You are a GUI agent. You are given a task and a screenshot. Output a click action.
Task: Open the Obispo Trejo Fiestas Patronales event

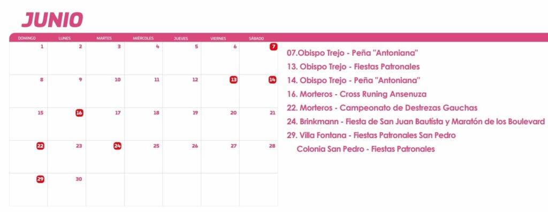coord(353,66)
